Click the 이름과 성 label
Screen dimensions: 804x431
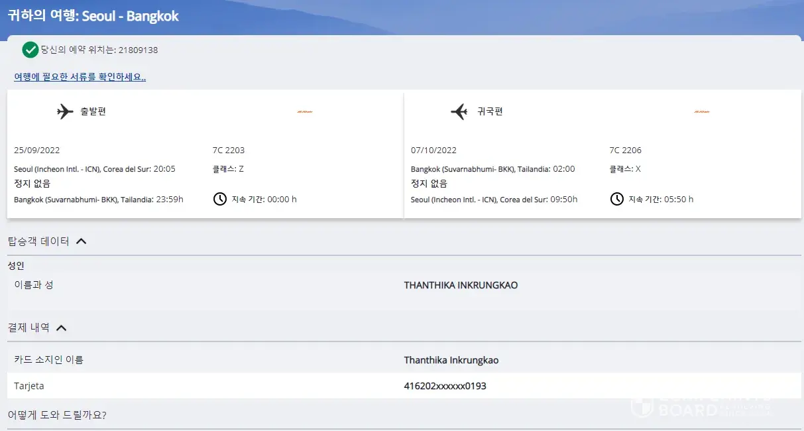(x=34, y=285)
